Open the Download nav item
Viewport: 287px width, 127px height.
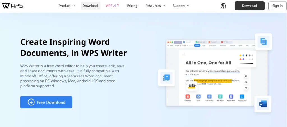(x=90, y=6)
